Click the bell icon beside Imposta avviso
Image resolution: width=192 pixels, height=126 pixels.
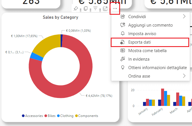[123, 33]
